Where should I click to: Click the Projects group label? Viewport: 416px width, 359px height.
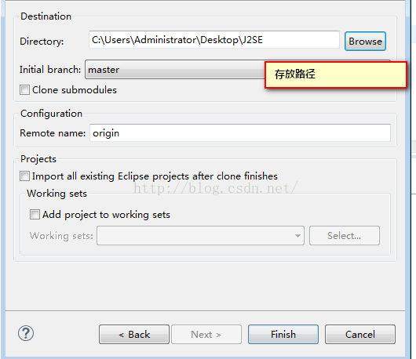click(x=38, y=159)
